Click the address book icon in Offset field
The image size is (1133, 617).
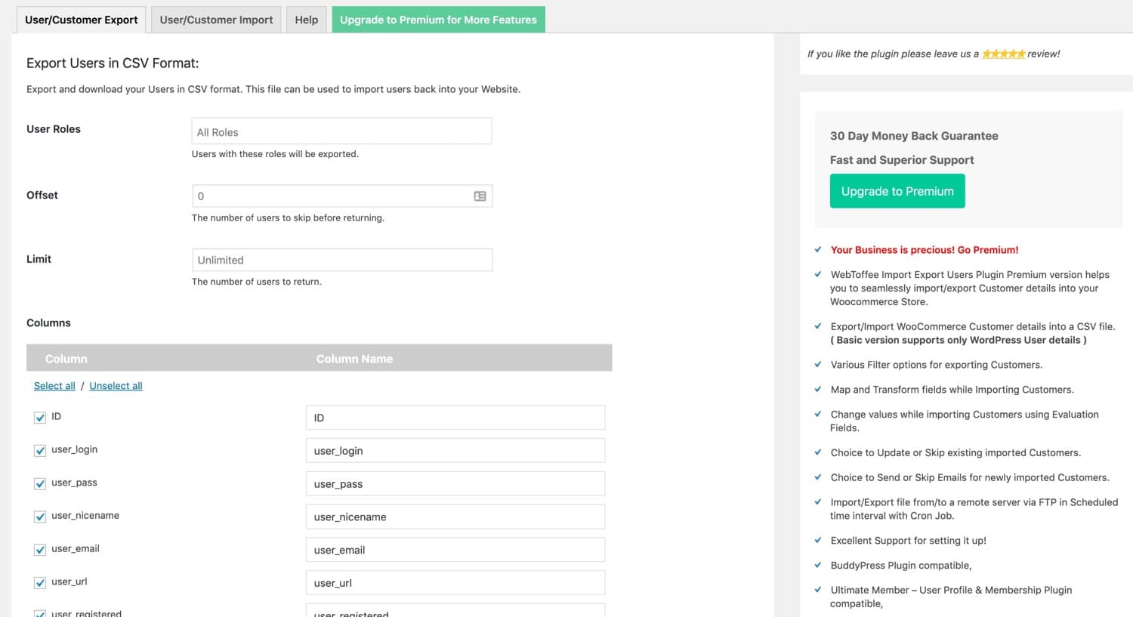point(480,196)
